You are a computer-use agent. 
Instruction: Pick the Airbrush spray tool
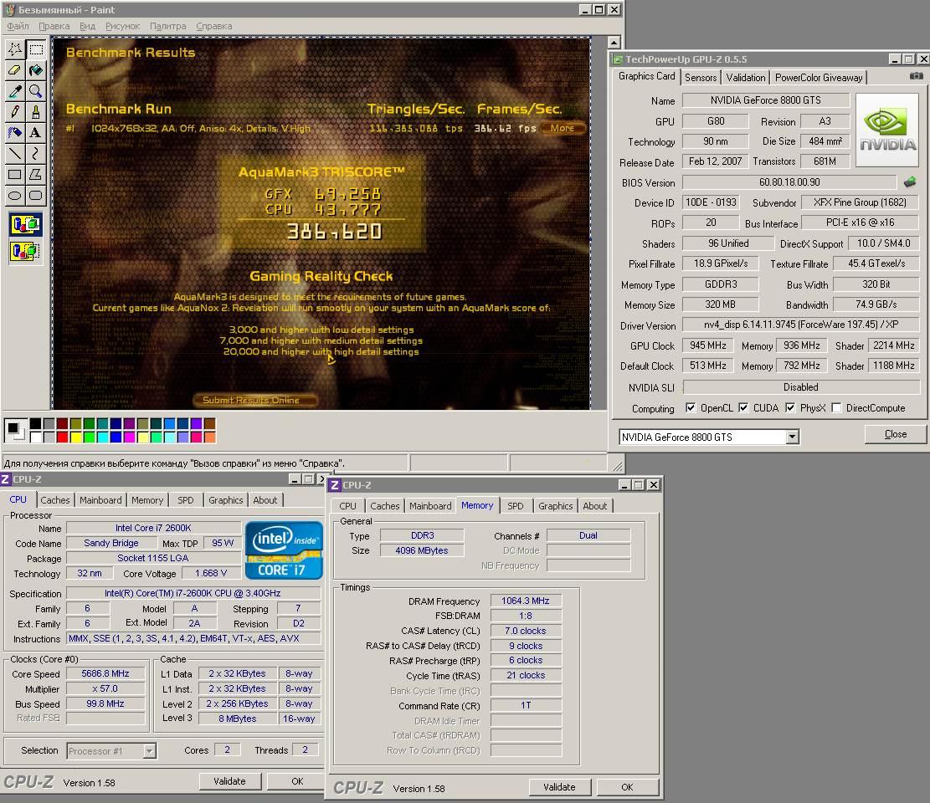[x=15, y=133]
